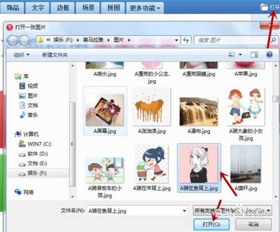Viewport: 280px width, 232px height.
Task: Open the help question mark icon
Action: point(269,55)
